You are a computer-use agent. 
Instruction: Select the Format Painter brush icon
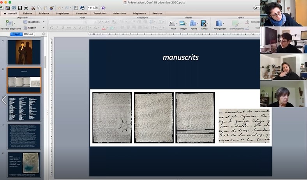click(x=52, y=8)
